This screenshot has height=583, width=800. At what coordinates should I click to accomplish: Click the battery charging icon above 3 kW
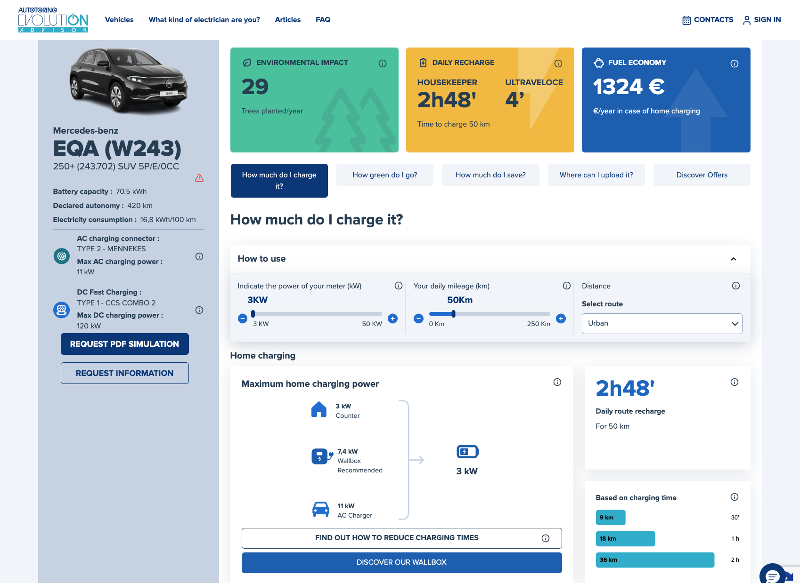click(x=467, y=452)
